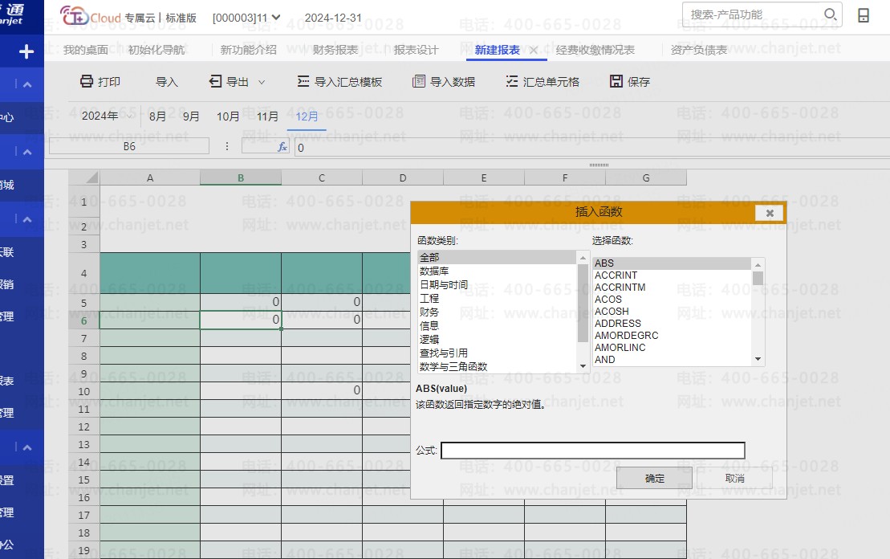Select the ACOS function in list
The width and height of the screenshot is (890, 559).
[608, 300]
